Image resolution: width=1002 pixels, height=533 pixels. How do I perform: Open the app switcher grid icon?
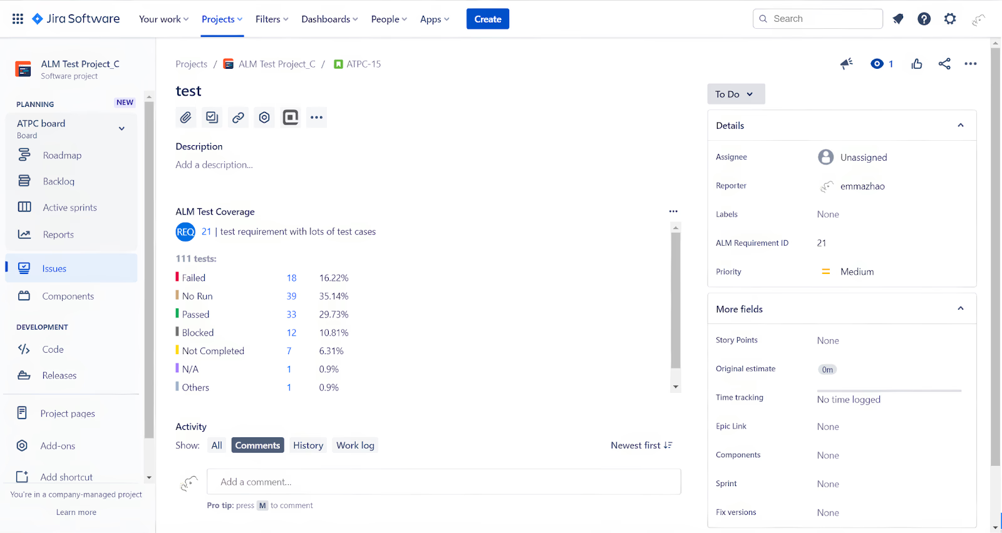(x=18, y=19)
